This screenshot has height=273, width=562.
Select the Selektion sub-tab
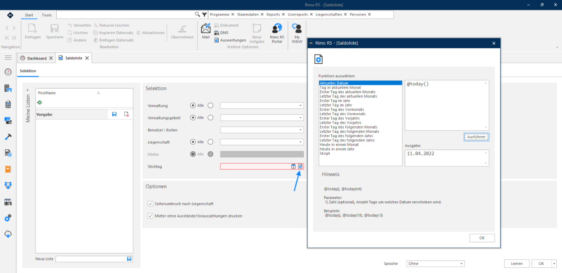(x=28, y=71)
